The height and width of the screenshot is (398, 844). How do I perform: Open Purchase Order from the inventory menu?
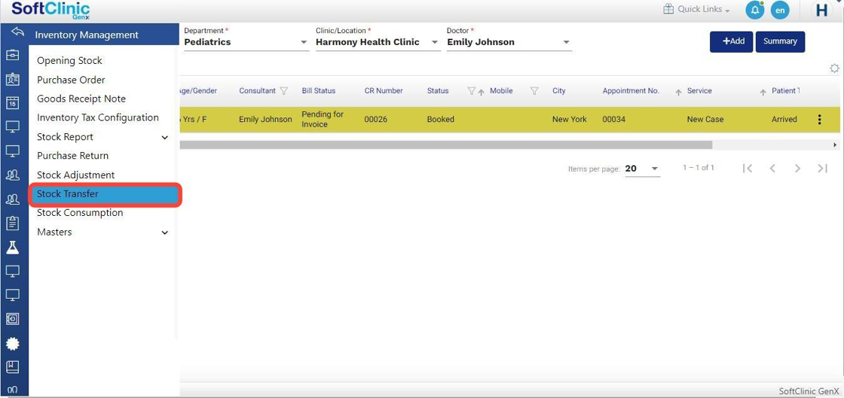71,80
